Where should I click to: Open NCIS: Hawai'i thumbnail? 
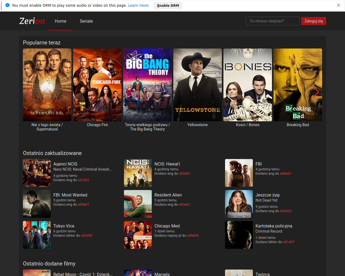[138, 173]
